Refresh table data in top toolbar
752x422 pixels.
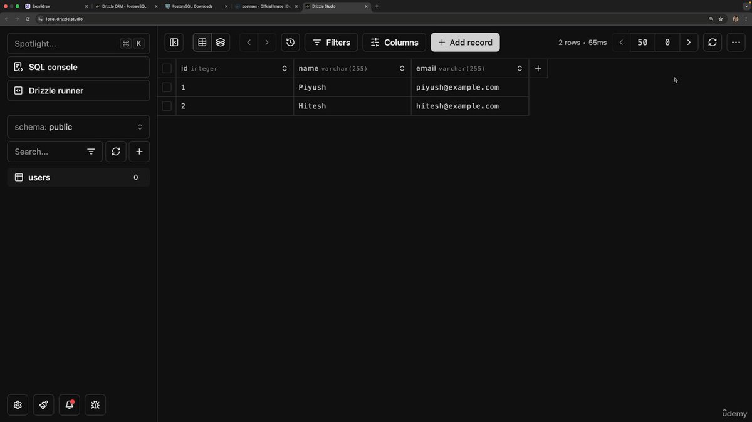(x=713, y=43)
